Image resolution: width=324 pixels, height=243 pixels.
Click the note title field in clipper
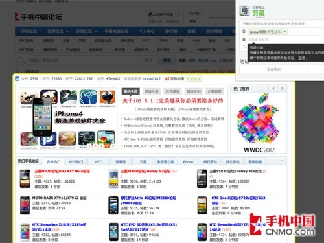click(282, 24)
